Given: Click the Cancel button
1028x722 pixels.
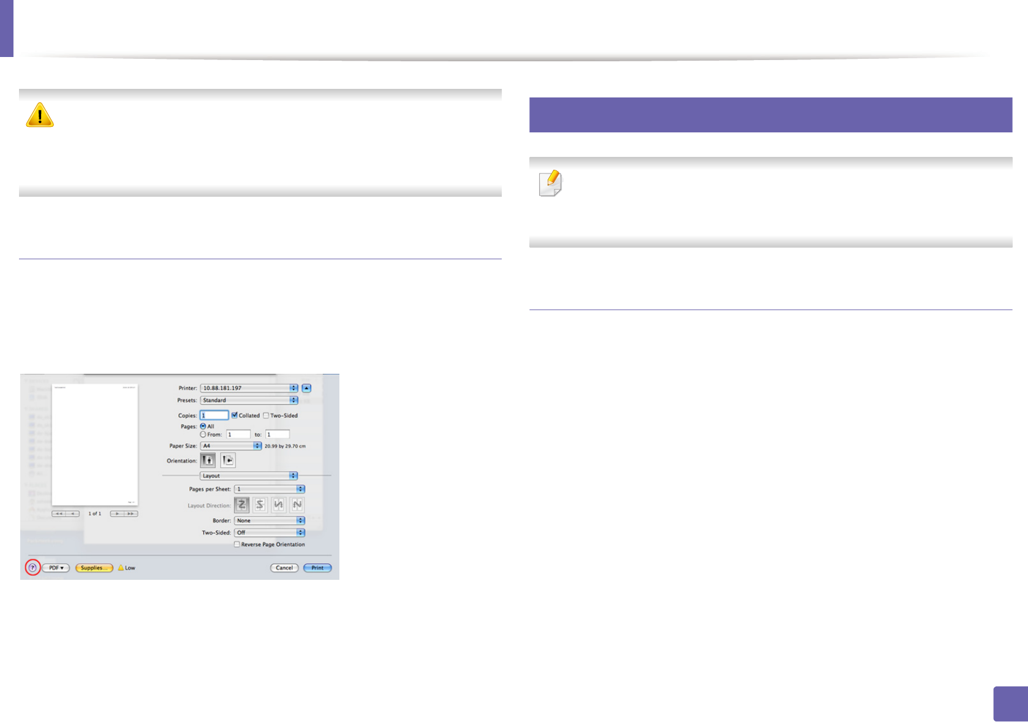Looking at the screenshot, I should point(284,568).
